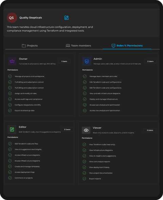Click the check icon for View Terraform code (read-only)
163x200 pixels.
pyautogui.click(x=84, y=144)
